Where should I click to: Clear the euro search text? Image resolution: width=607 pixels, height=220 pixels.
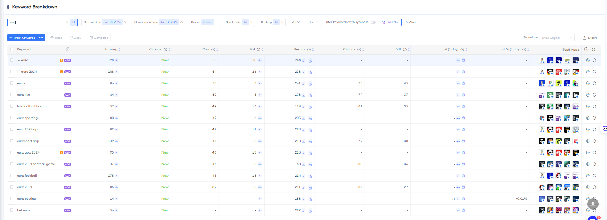(x=67, y=22)
